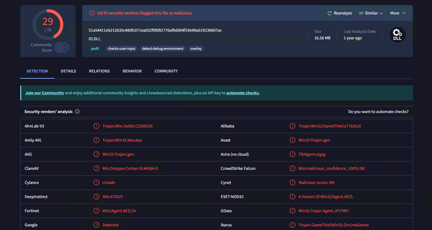The image size is (432, 230).
Task: Open the COMMUNITY tab
Action: coord(166,71)
